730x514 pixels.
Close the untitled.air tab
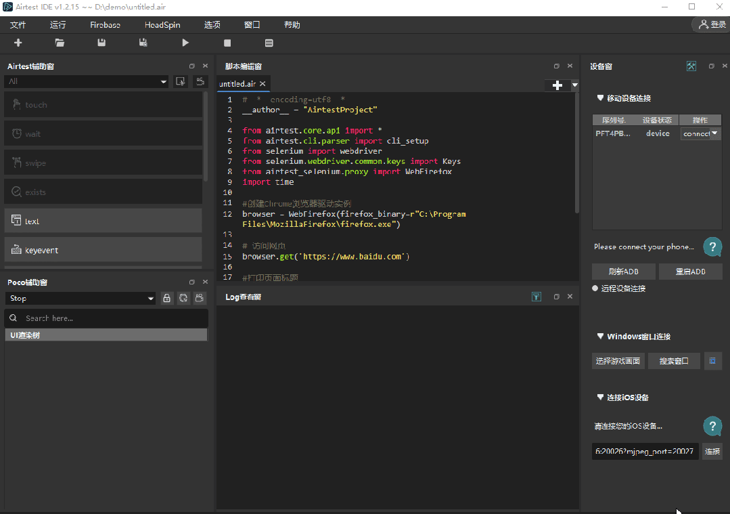tap(263, 84)
